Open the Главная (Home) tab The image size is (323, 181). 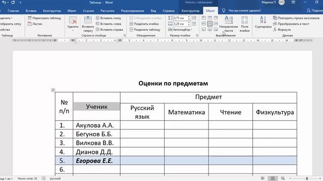(x=14, y=11)
